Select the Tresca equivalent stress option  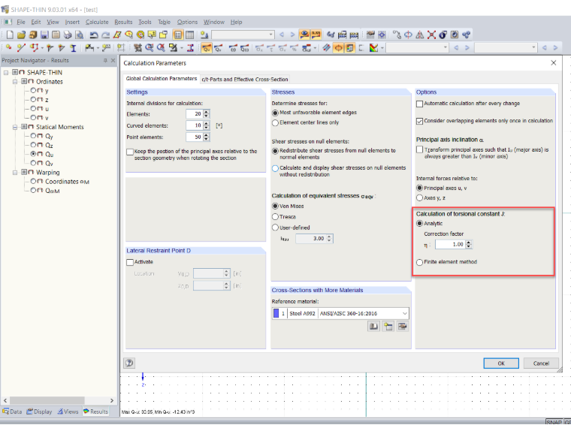click(x=275, y=217)
